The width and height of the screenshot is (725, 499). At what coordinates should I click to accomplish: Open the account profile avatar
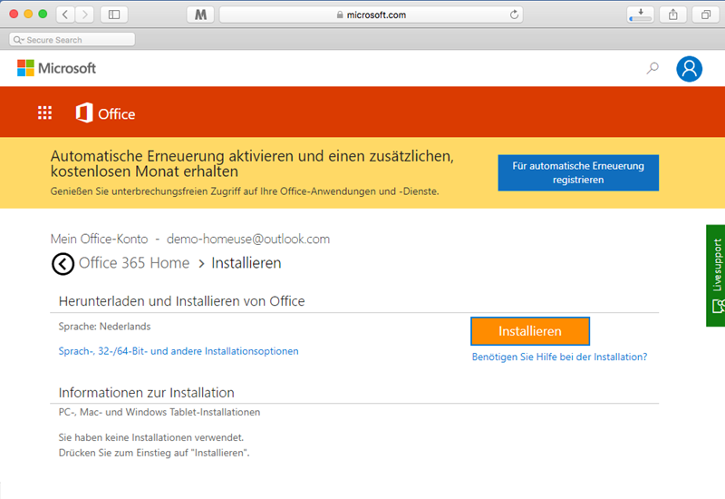coord(689,69)
